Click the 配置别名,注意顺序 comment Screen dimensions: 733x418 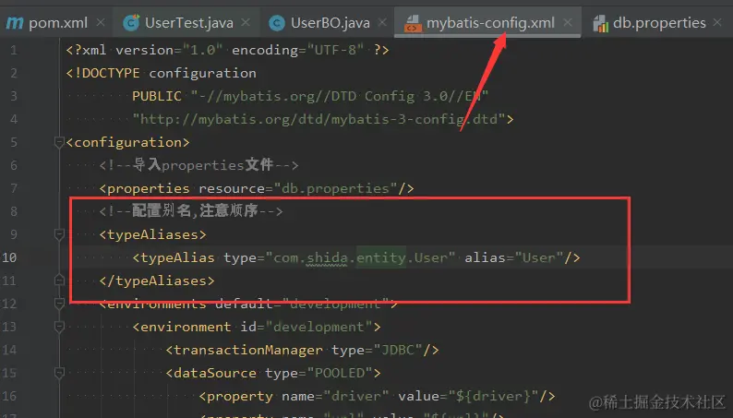tap(191, 211)
